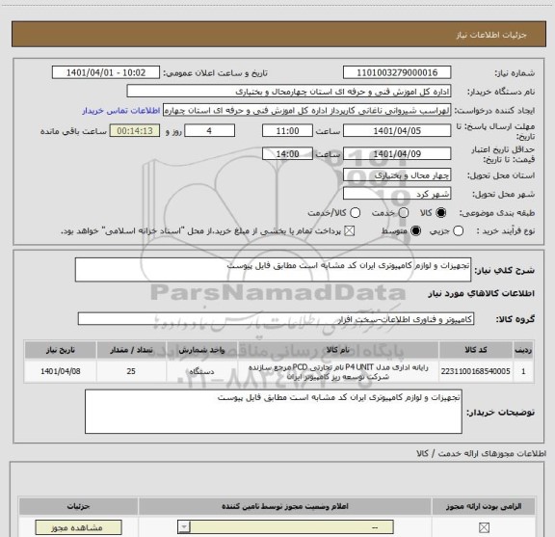
Task: Choose the متوسط purchase type radio
Action: [415, 231]
